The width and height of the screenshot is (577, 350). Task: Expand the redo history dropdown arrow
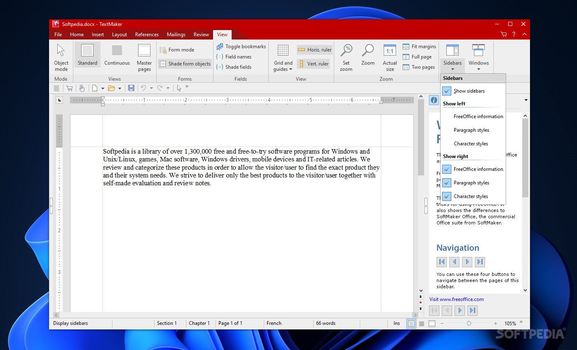pyautogui.click(x=168, y=88)
